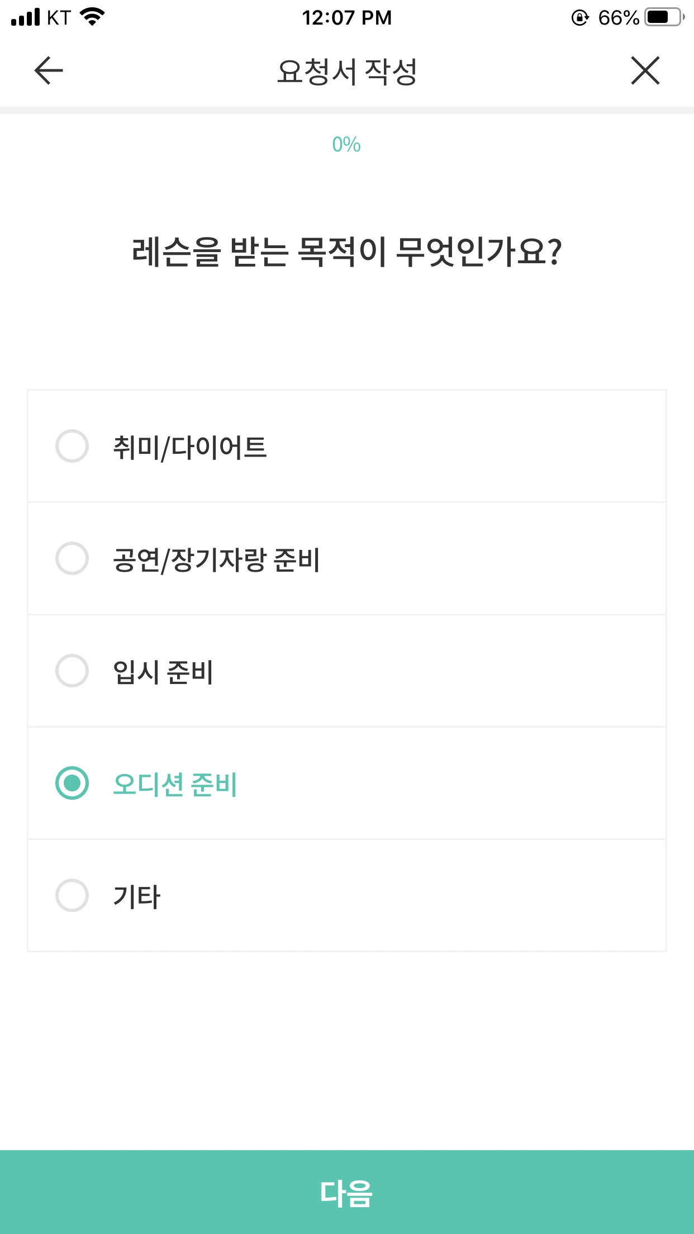Screen dimensions: 694x1234
Task: Tap the 요청서 작성 header title
Action: [x=347, y=72]
